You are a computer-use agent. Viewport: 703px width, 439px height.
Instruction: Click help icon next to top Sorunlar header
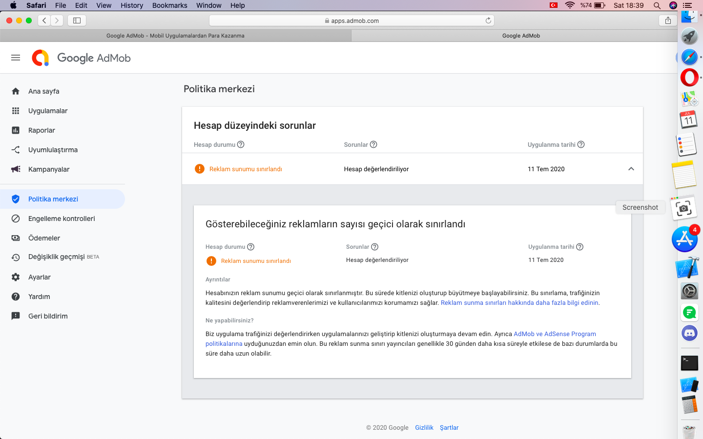(373, 144)
